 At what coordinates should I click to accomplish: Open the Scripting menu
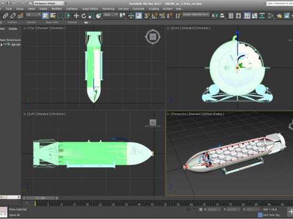(154, 9)
